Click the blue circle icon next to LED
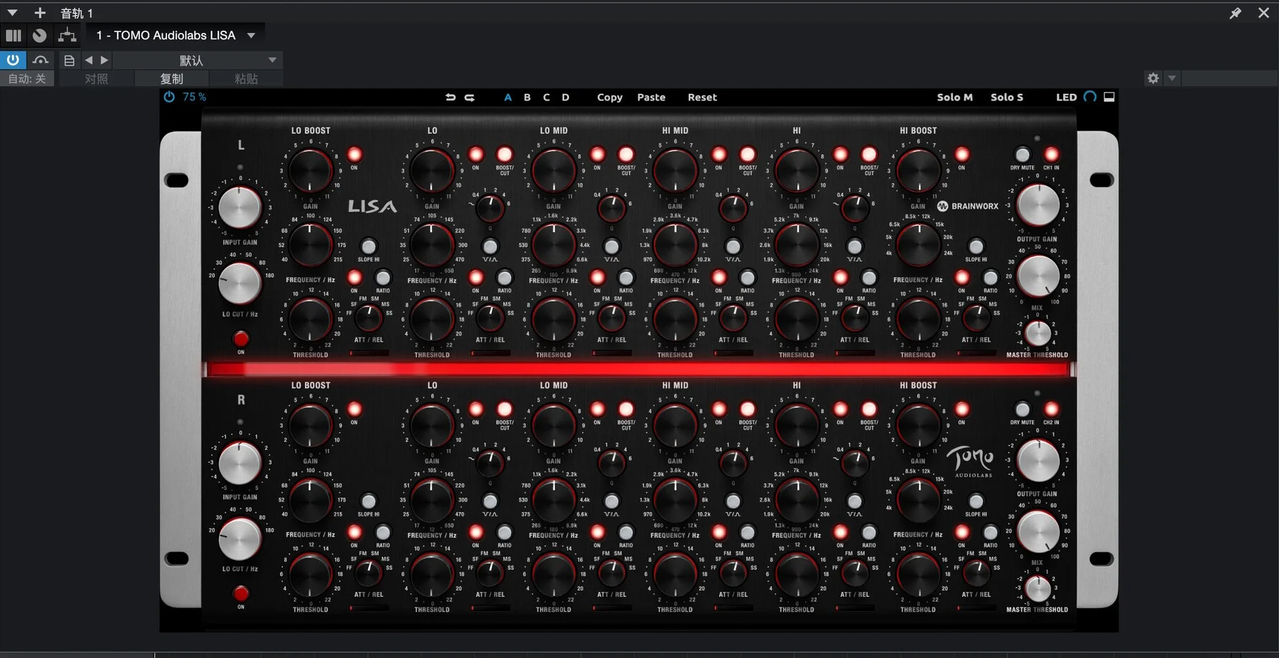Screen dimensions: 1279x658 (x=1090, y=97)
